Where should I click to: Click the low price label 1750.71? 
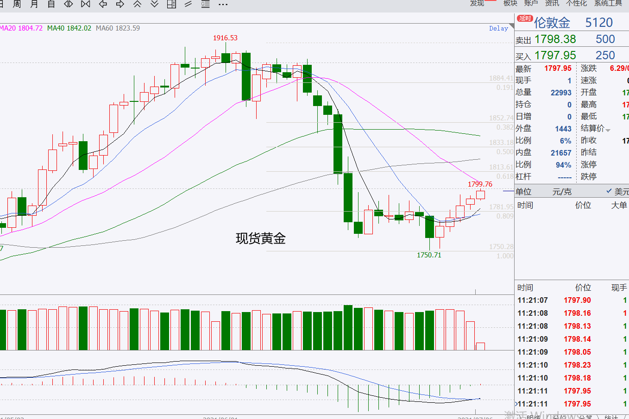[429, 255]
